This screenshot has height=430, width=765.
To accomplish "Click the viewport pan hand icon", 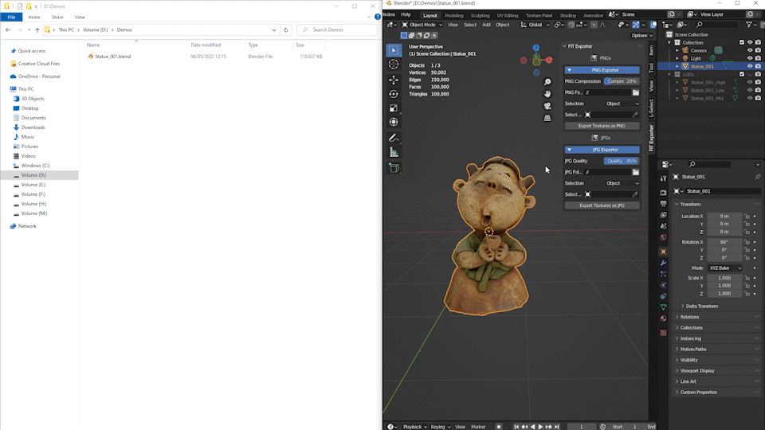I will pos(547,94).
